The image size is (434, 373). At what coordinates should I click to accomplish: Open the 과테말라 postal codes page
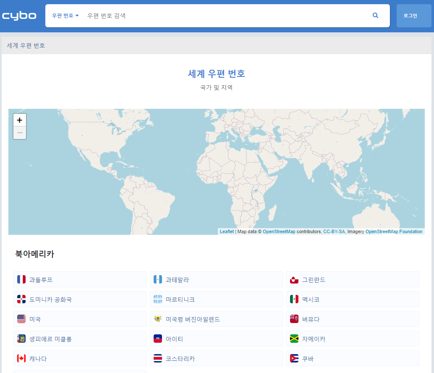point(176,279)
